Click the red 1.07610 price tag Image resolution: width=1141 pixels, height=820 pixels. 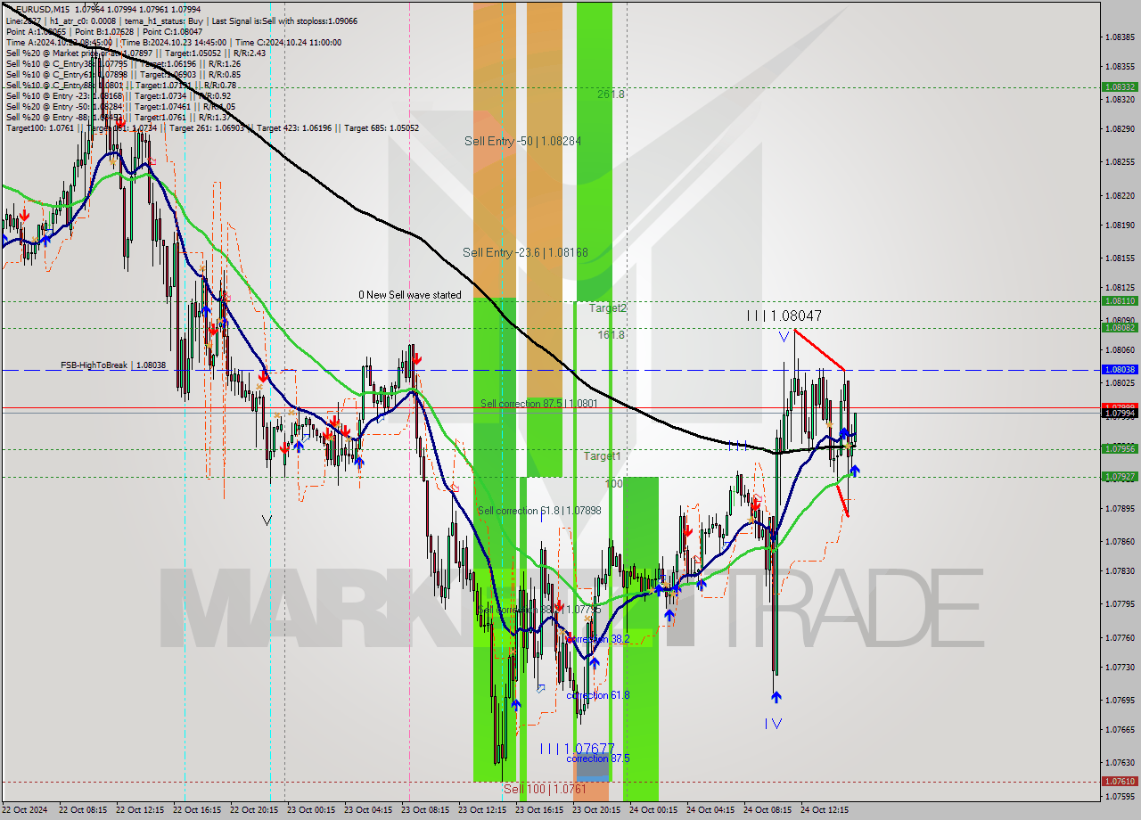click(x=1120, y=782)
